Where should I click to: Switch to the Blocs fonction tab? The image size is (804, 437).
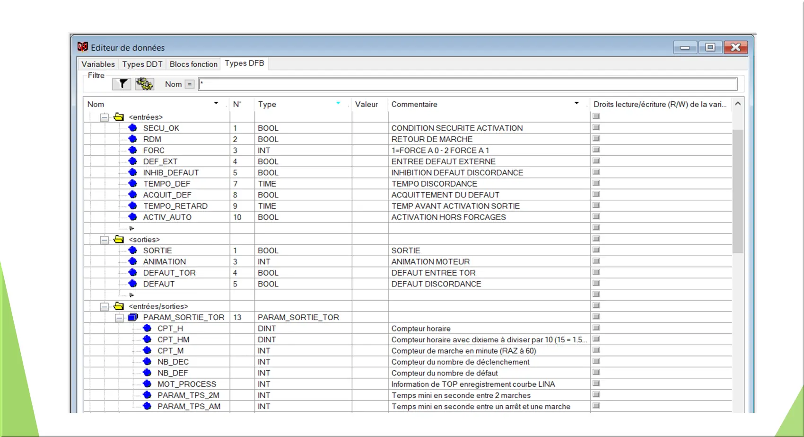(193, 64)
